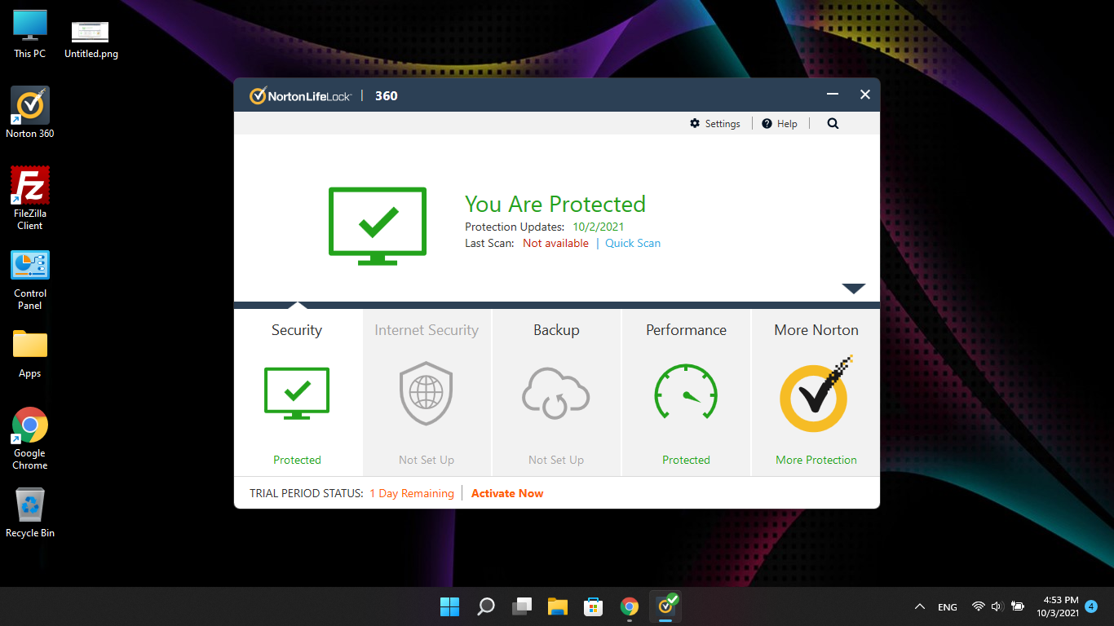
Task: Click battery tray icon
Action: tap(1018, 606)
